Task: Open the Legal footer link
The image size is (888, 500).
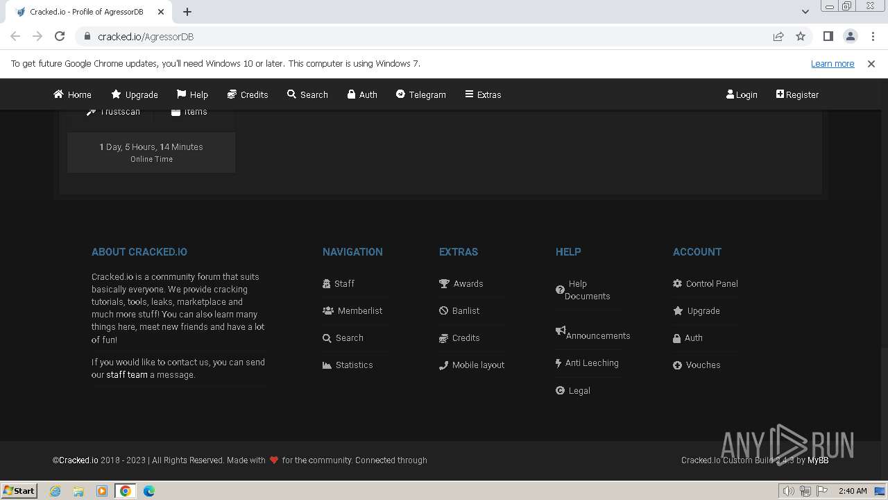Action: (573, 390)
